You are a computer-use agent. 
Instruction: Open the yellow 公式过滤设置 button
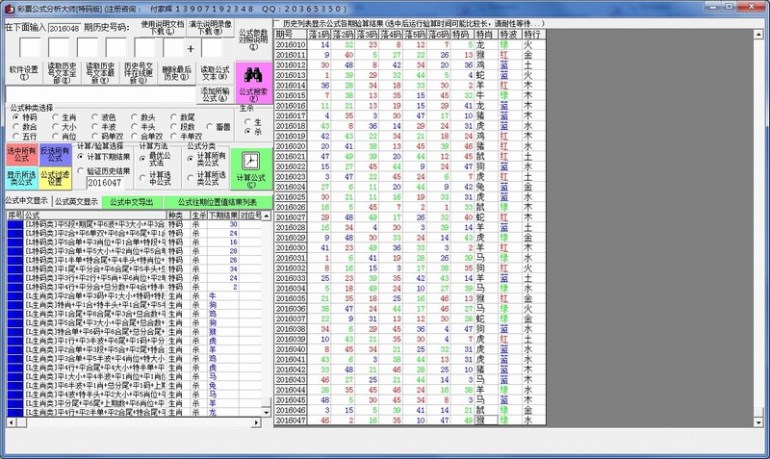tap(56, 181)
